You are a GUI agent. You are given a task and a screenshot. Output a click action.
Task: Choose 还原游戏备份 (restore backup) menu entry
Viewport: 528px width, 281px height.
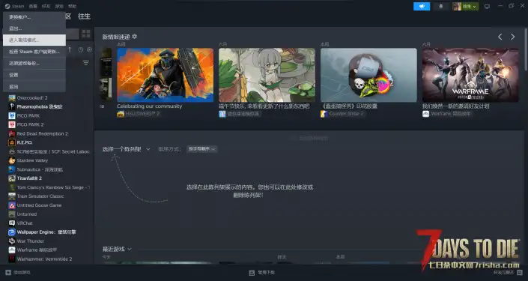click(x=34, y=63)
